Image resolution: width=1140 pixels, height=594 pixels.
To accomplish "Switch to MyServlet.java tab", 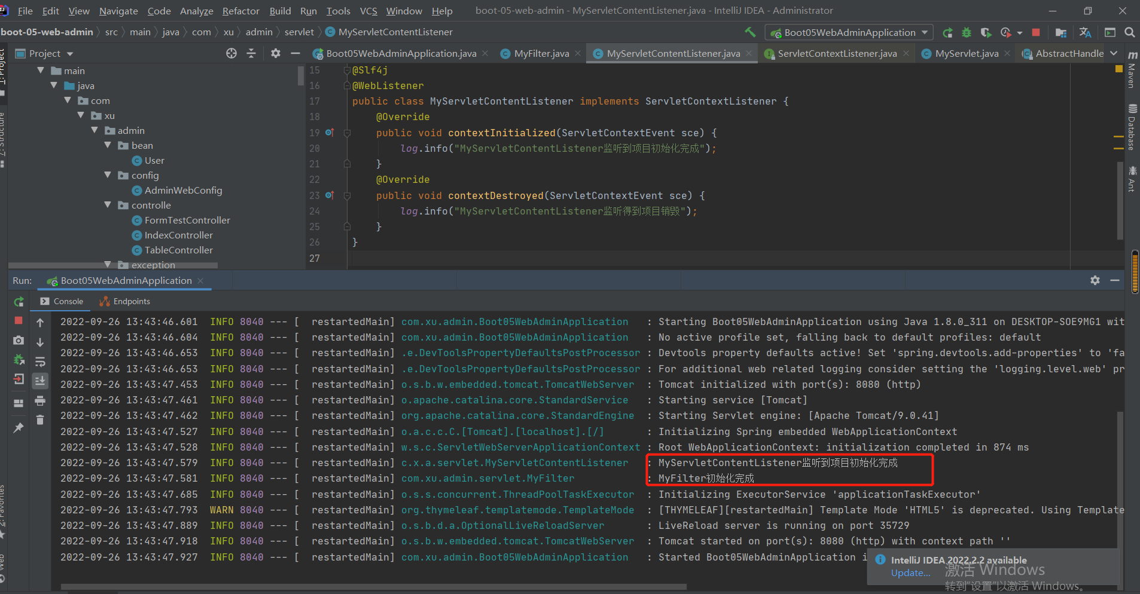I will point(967,53).
